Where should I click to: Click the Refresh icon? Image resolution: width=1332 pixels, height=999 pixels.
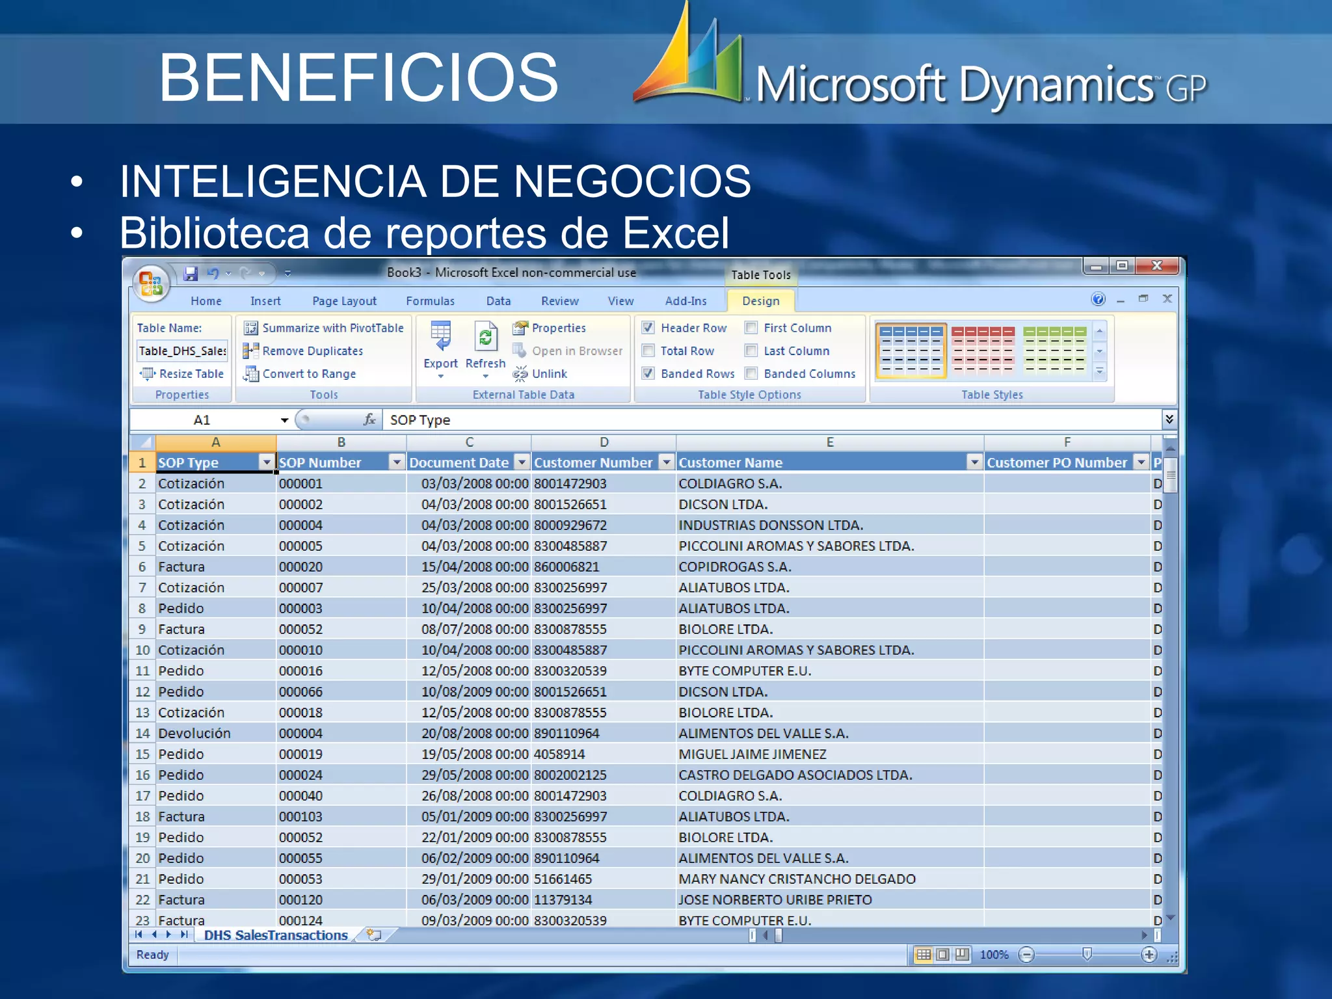[485, 336]
